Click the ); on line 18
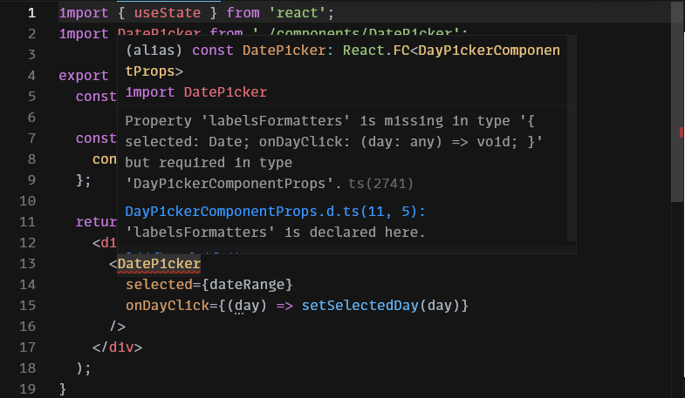This screenshot has width=685, height=398. pyautogui.click(x=84, y=368)
